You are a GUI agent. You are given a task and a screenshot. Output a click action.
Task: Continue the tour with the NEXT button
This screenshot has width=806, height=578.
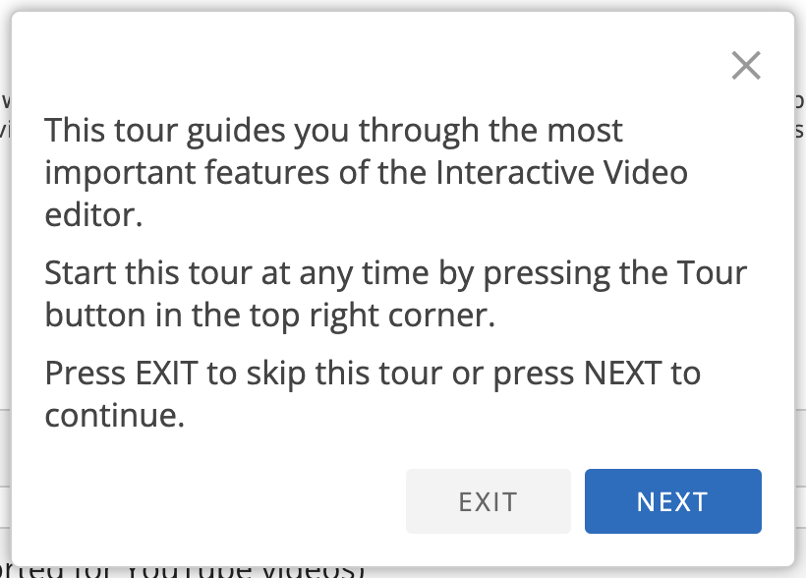point(672,501)
